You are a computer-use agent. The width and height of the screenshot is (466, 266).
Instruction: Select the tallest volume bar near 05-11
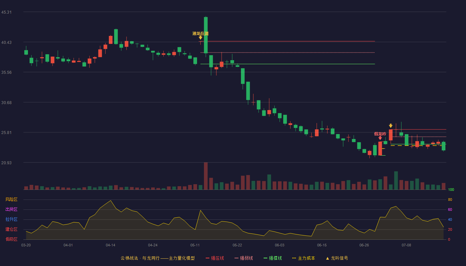[x=206, y=176]
